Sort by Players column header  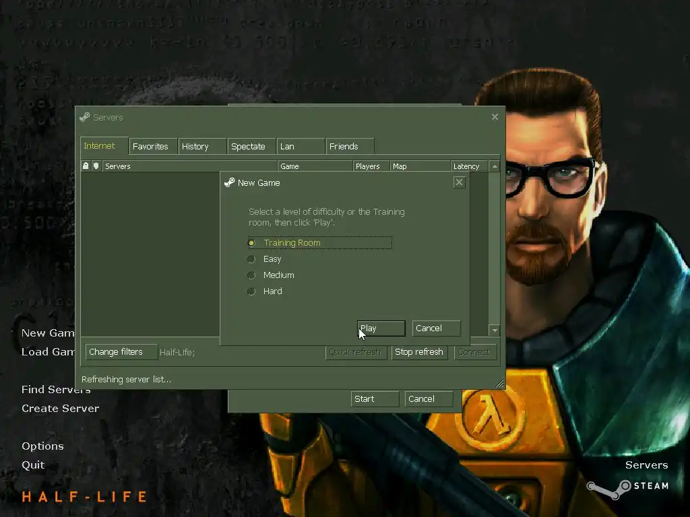[x=371, y=166]
